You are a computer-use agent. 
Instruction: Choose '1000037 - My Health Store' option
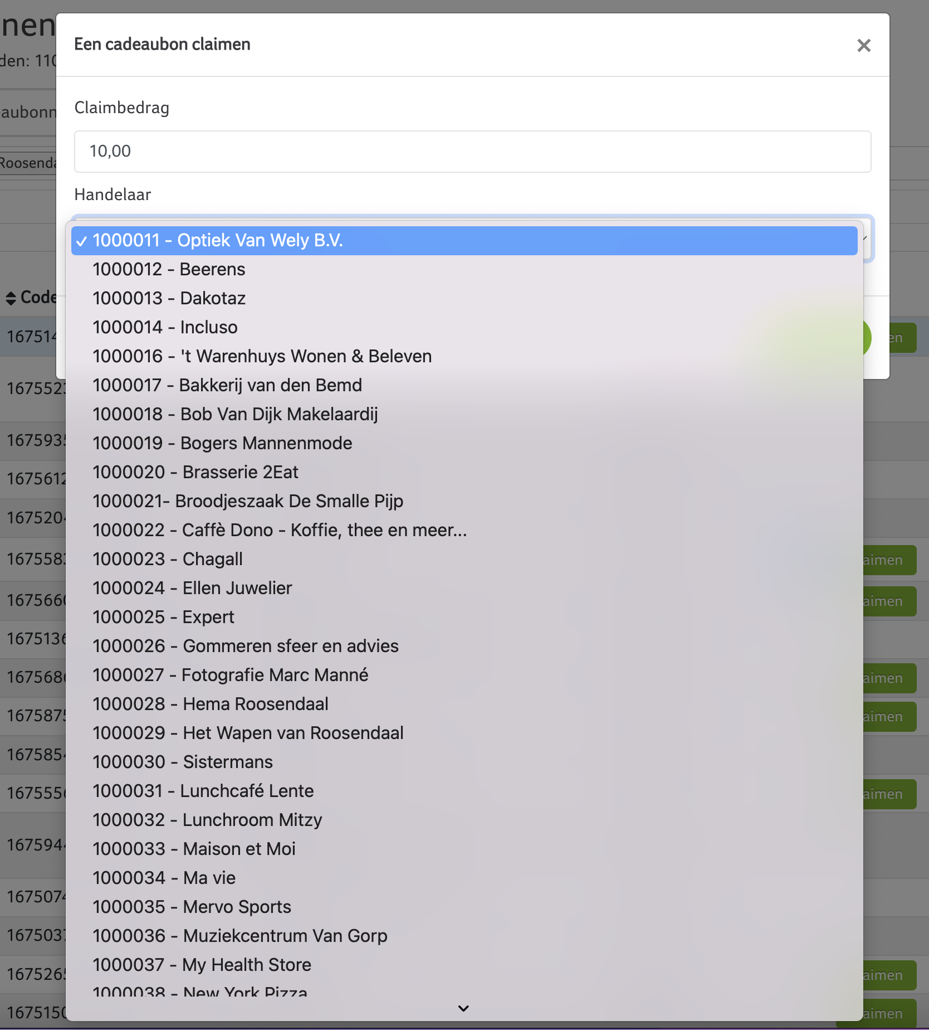point(464,965)
